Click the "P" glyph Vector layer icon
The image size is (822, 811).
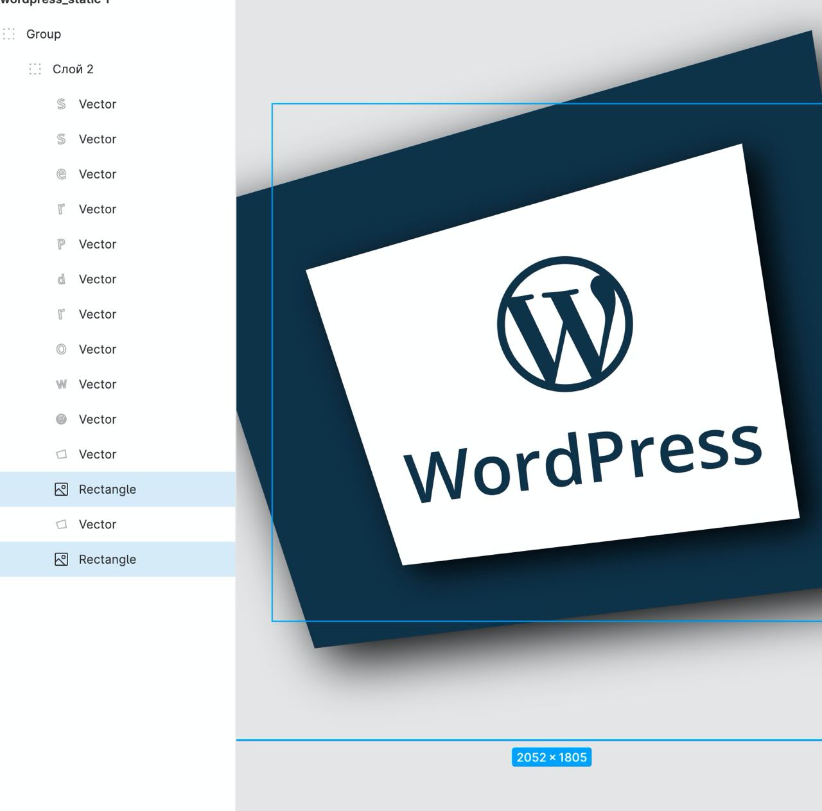click(x=61, y=244)
